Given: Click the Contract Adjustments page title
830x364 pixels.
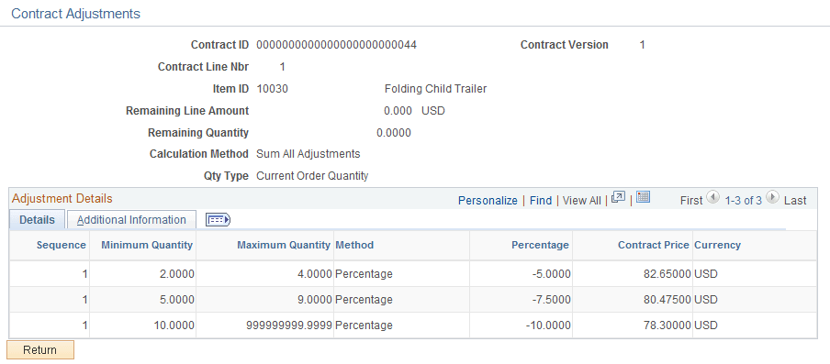Looking at the screenshot, I should (x=75, y=14).
